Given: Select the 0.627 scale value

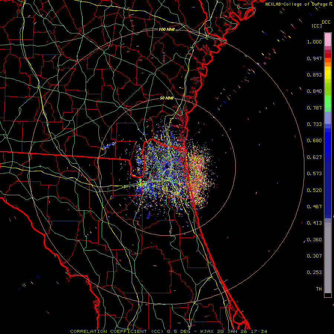Looking at the screenshot, I should click(x=314, y=157).
